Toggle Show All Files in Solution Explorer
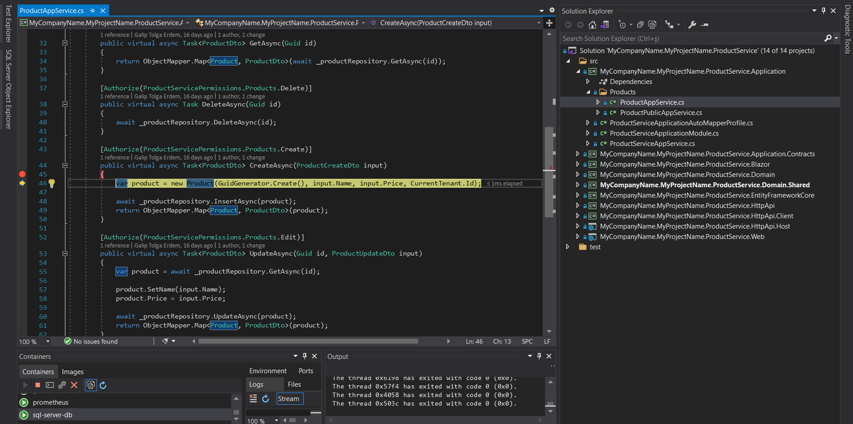This screenshot has width=853, height=424. click(x=652, y=25)
